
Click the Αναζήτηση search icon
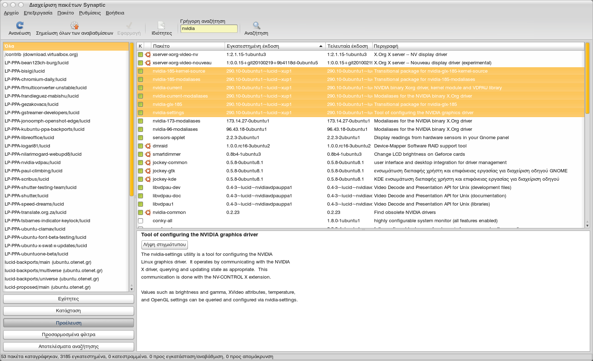pyautogui.click(x=256, y=25)
